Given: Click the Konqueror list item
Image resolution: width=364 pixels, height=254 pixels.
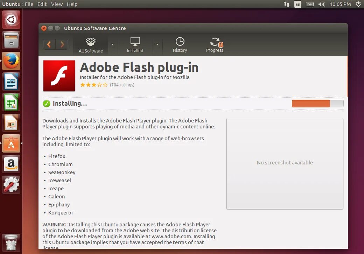Looking at the screenshot, I should [61, 213].
